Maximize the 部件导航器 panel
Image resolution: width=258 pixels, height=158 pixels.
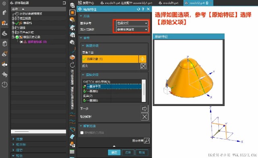click(64, 3)
